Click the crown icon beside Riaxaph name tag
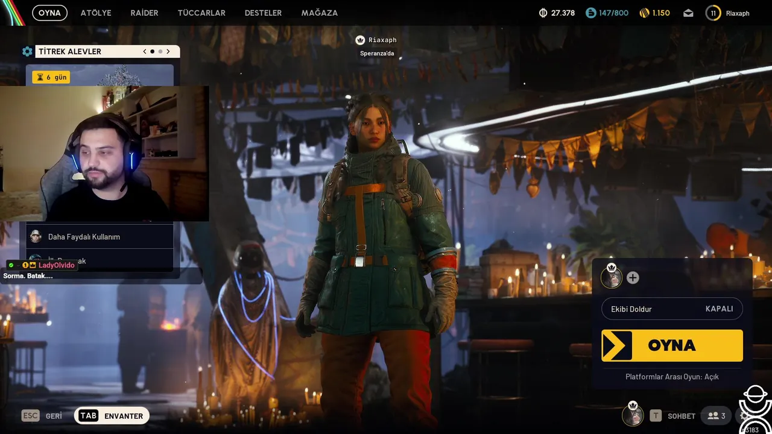This screenshot has height=434, width=772. click(x=360, y=40)
